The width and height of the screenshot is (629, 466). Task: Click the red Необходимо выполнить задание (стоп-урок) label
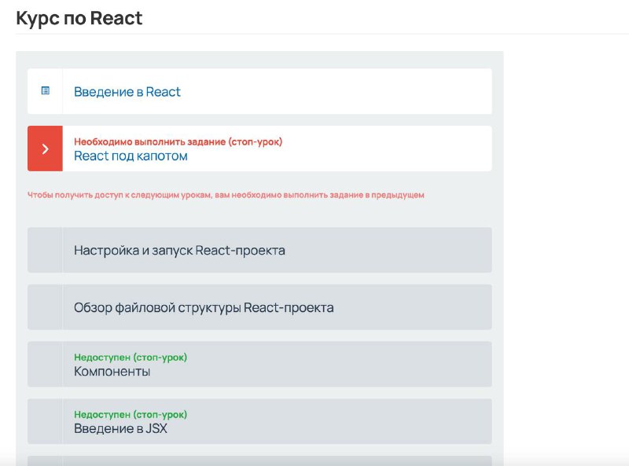178,141
